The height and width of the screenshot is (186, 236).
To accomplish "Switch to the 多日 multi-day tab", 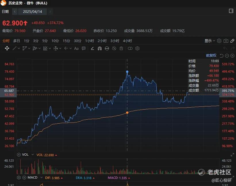I will click(x=17, y=41).
